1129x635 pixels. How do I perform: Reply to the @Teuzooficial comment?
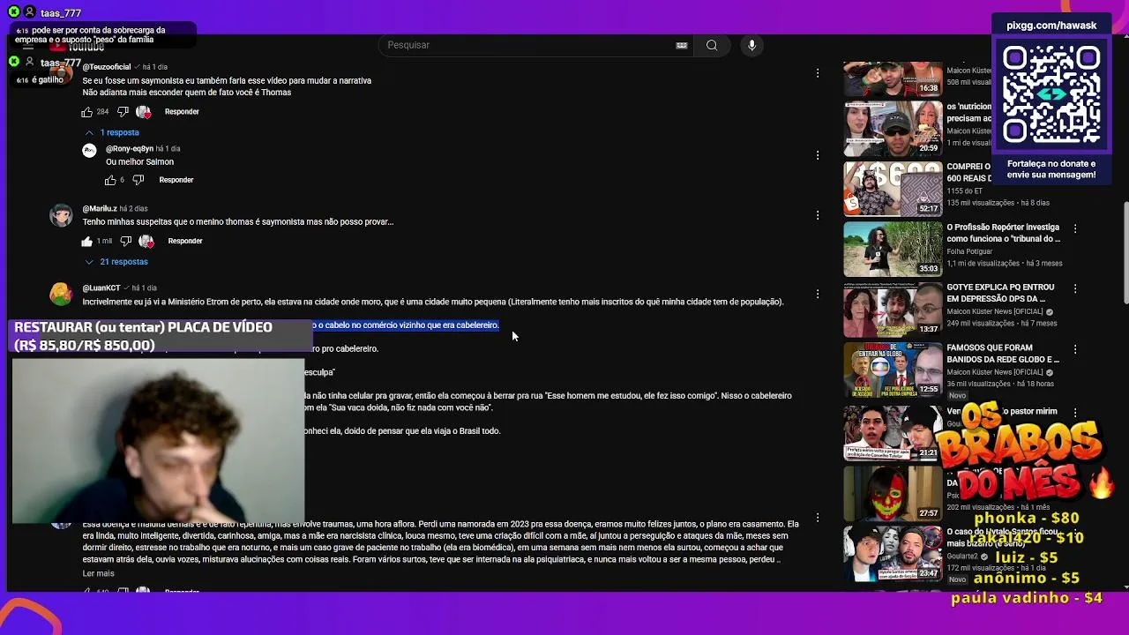coord(182,112)
